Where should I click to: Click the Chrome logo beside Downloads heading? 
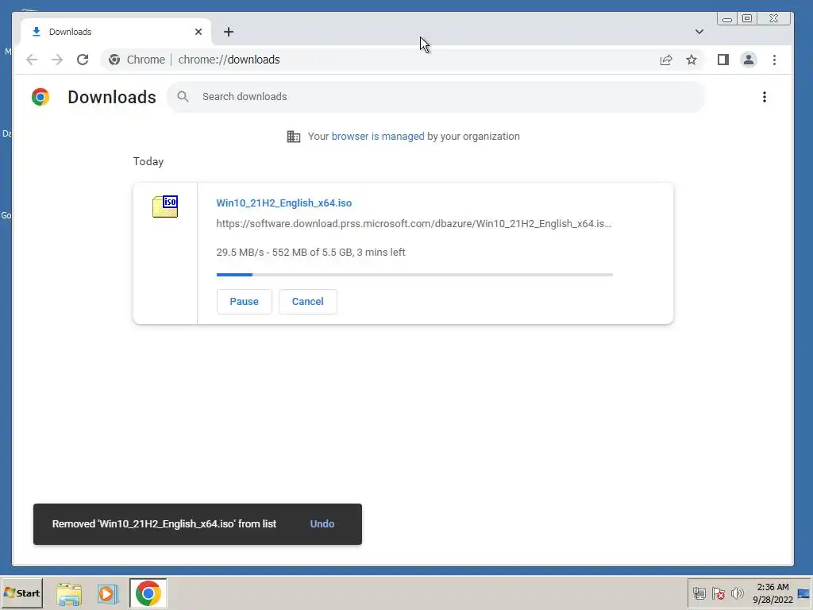[40, 97]
